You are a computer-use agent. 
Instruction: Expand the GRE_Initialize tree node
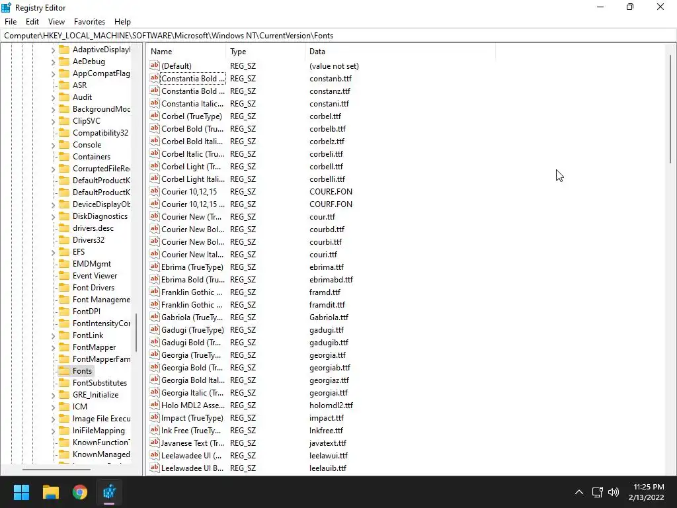(x=53, y=396)
